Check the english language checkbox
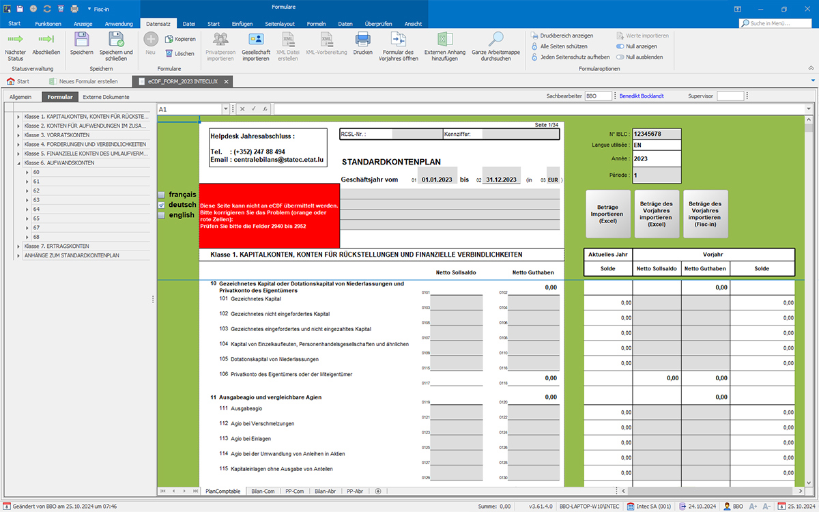Viewport: 819px width, 512px height. pyautogui.click(x=162, y=215)
